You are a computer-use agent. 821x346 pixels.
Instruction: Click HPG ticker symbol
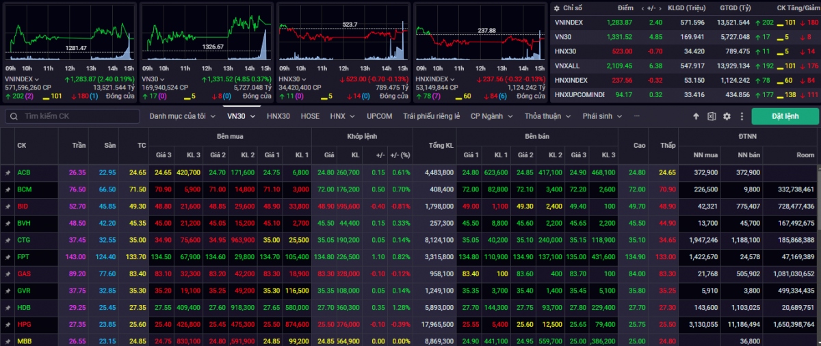24,324
